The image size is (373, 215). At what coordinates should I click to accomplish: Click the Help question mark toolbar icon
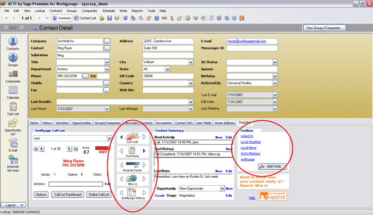234,18
